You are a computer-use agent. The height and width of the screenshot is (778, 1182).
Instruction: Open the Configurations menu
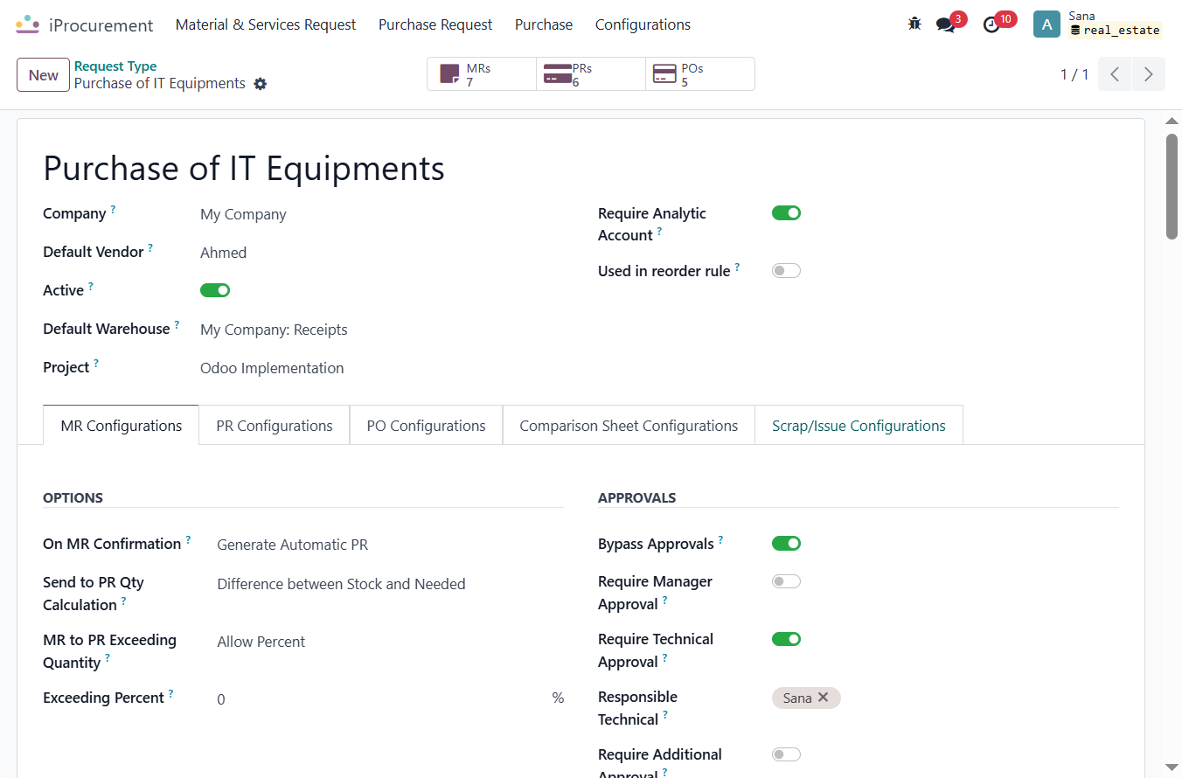pos(643,24)
